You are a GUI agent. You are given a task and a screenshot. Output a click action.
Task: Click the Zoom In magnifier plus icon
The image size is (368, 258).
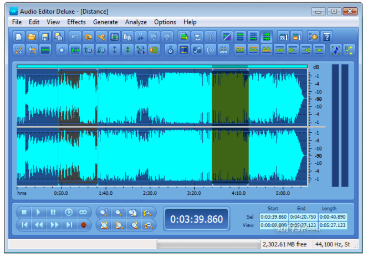[x=104, y=213]
